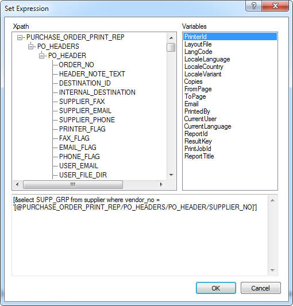Screen dimensions: 293x306
Task: Click Xpath tree scroll right arrow
Action: click(x=161, y=184)
